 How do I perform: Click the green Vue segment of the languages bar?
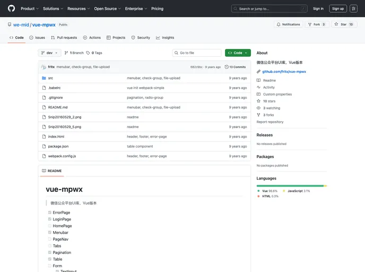pos(290,186)
